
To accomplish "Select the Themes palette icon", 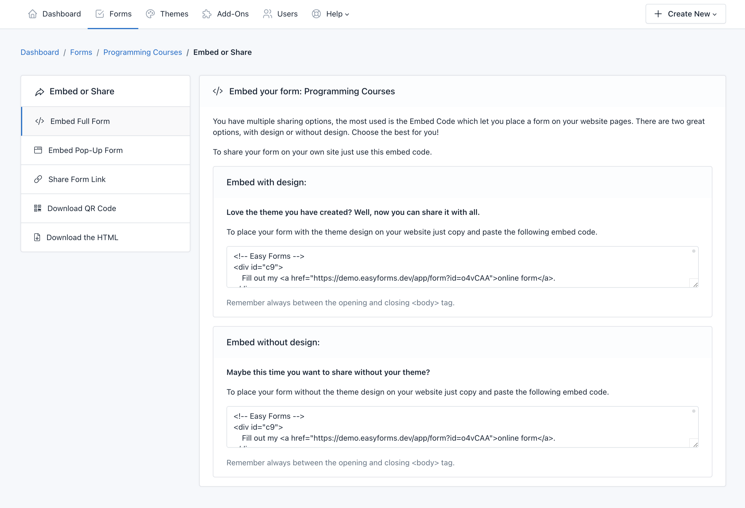I will point(150,14).
